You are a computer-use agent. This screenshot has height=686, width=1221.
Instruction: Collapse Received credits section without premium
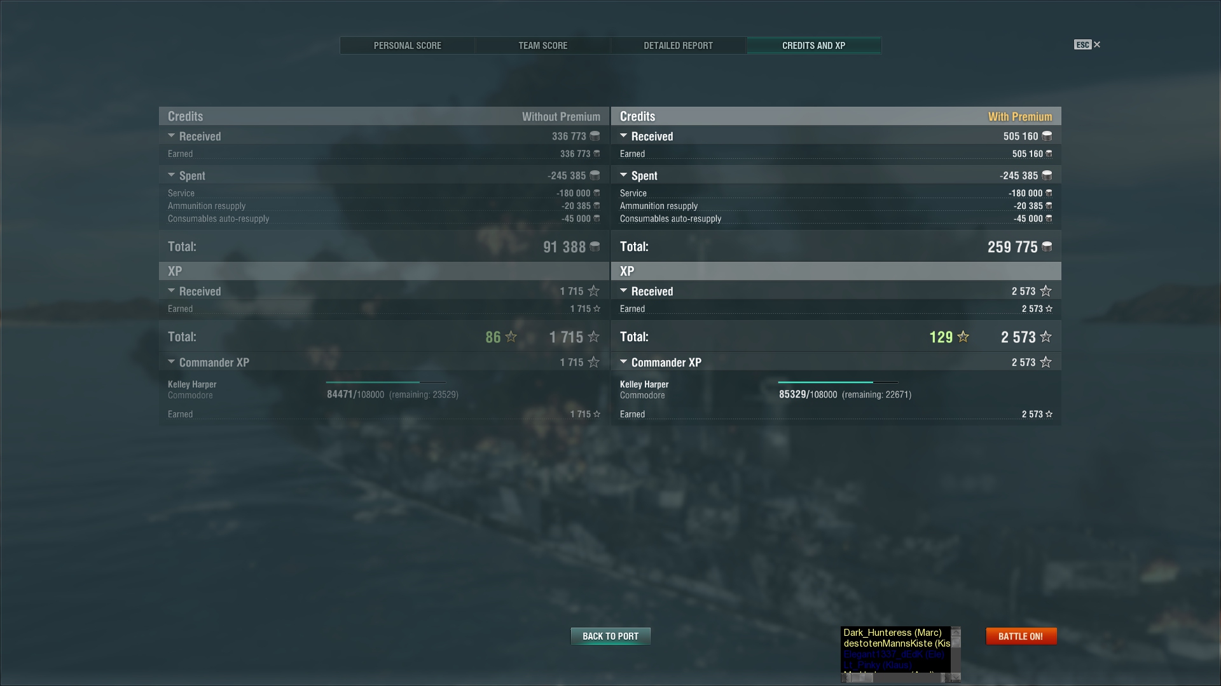coord(172,136)
